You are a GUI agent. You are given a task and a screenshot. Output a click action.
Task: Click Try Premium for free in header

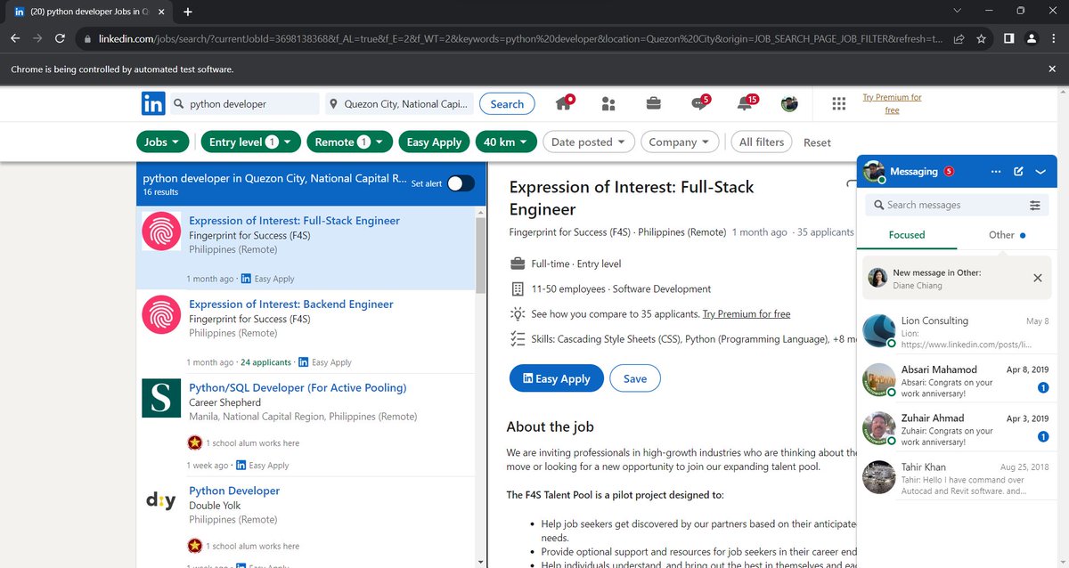point(892,103)
